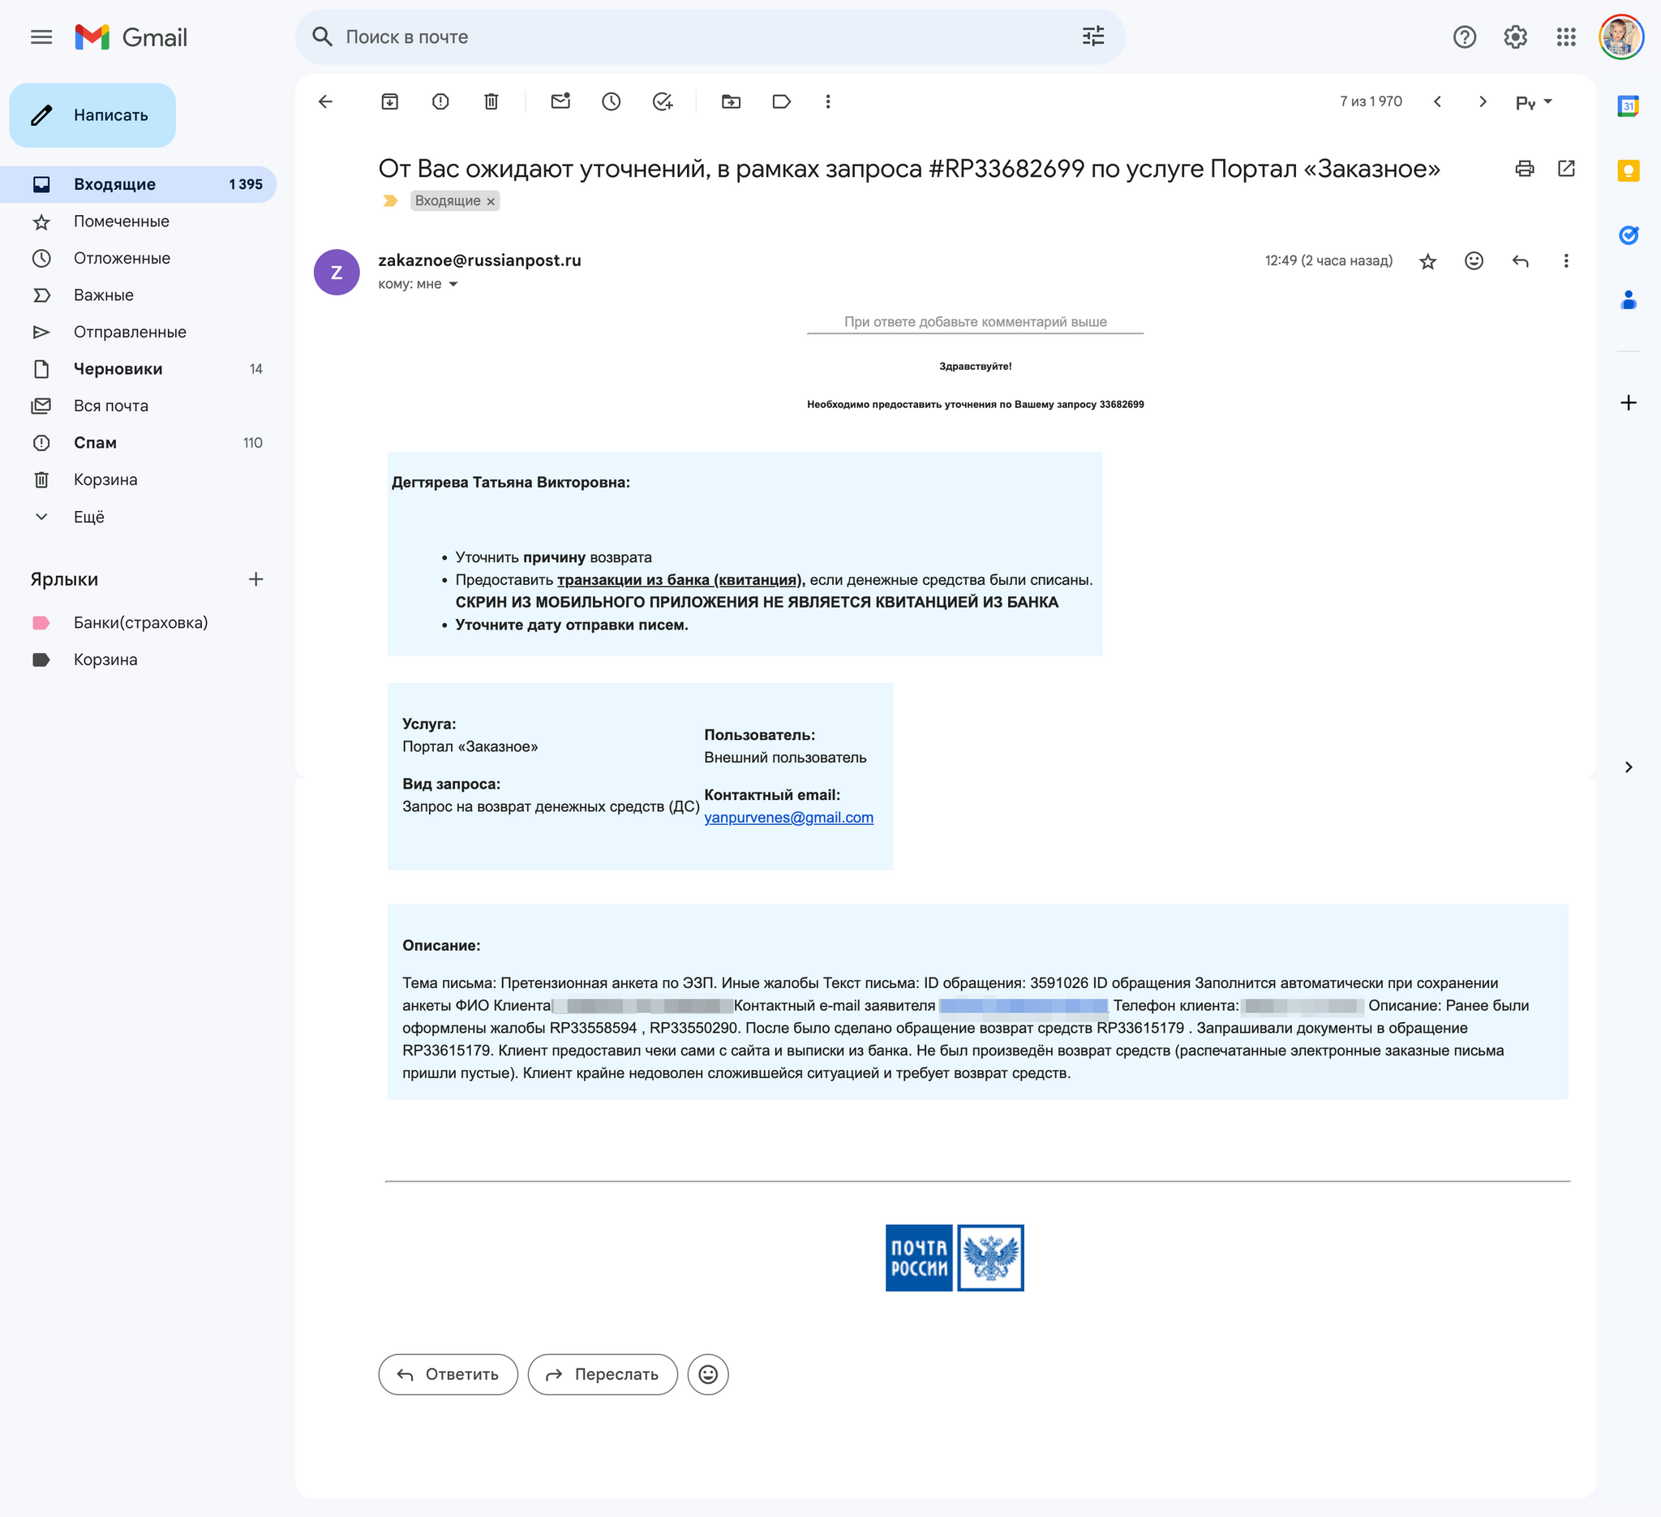1661x1517 pixels.
Task: Click the mark as read icon
Action: (559, 101)
